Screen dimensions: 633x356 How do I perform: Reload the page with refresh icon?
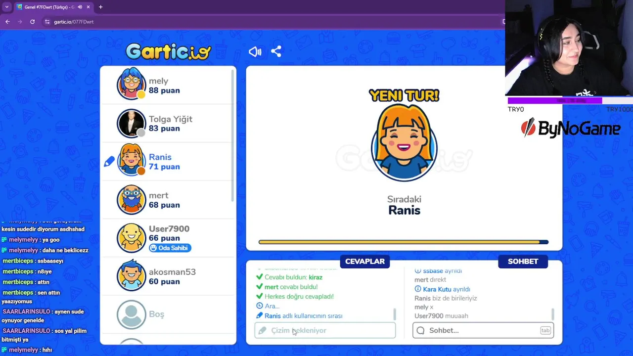pos(33,22)
